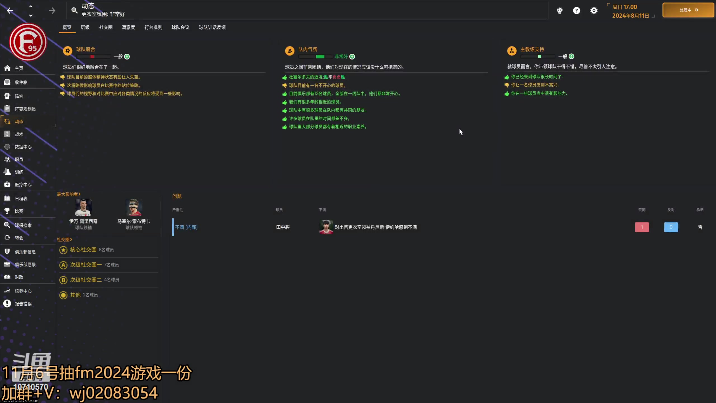Image resolution: width=716 pixels, height=403 pixels.
Task: Go back with the left arrow
Action: point(10,11)
